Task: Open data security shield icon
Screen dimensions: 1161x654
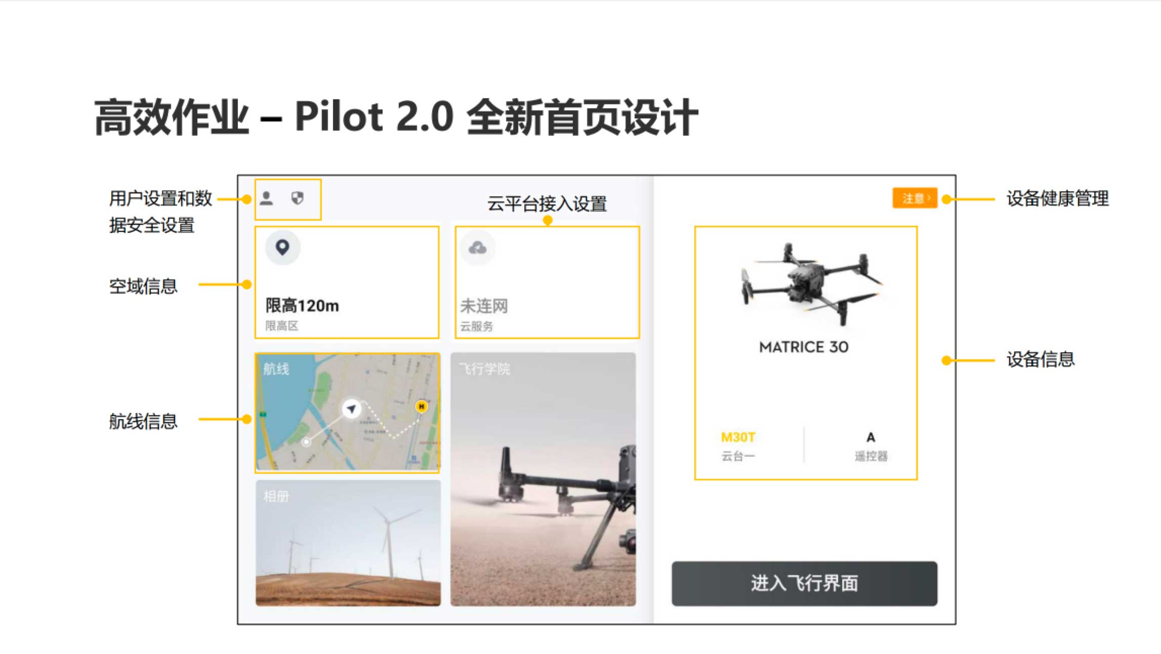Action: pyautogui.click(x=298, y=198)
